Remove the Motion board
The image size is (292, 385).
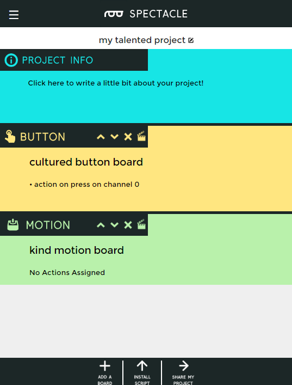[x=128, y=225]
